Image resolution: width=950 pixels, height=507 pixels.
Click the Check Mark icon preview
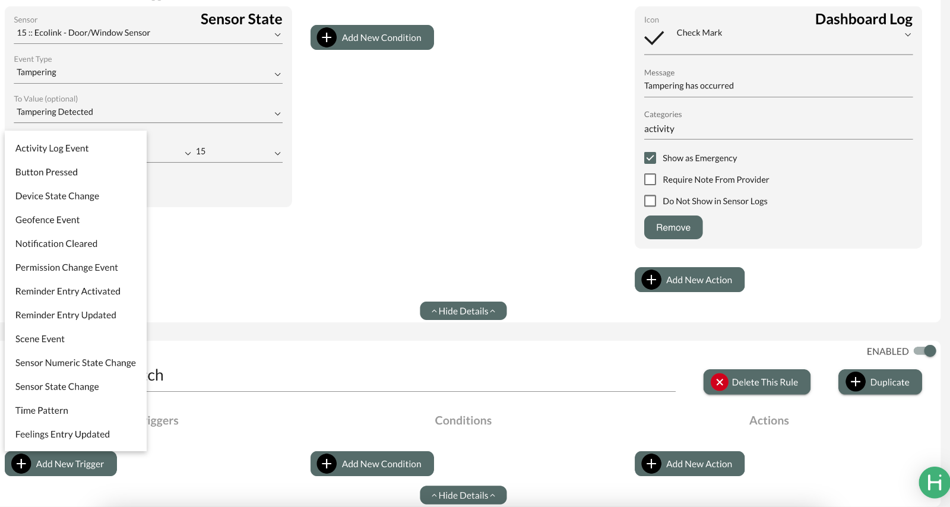654,39
